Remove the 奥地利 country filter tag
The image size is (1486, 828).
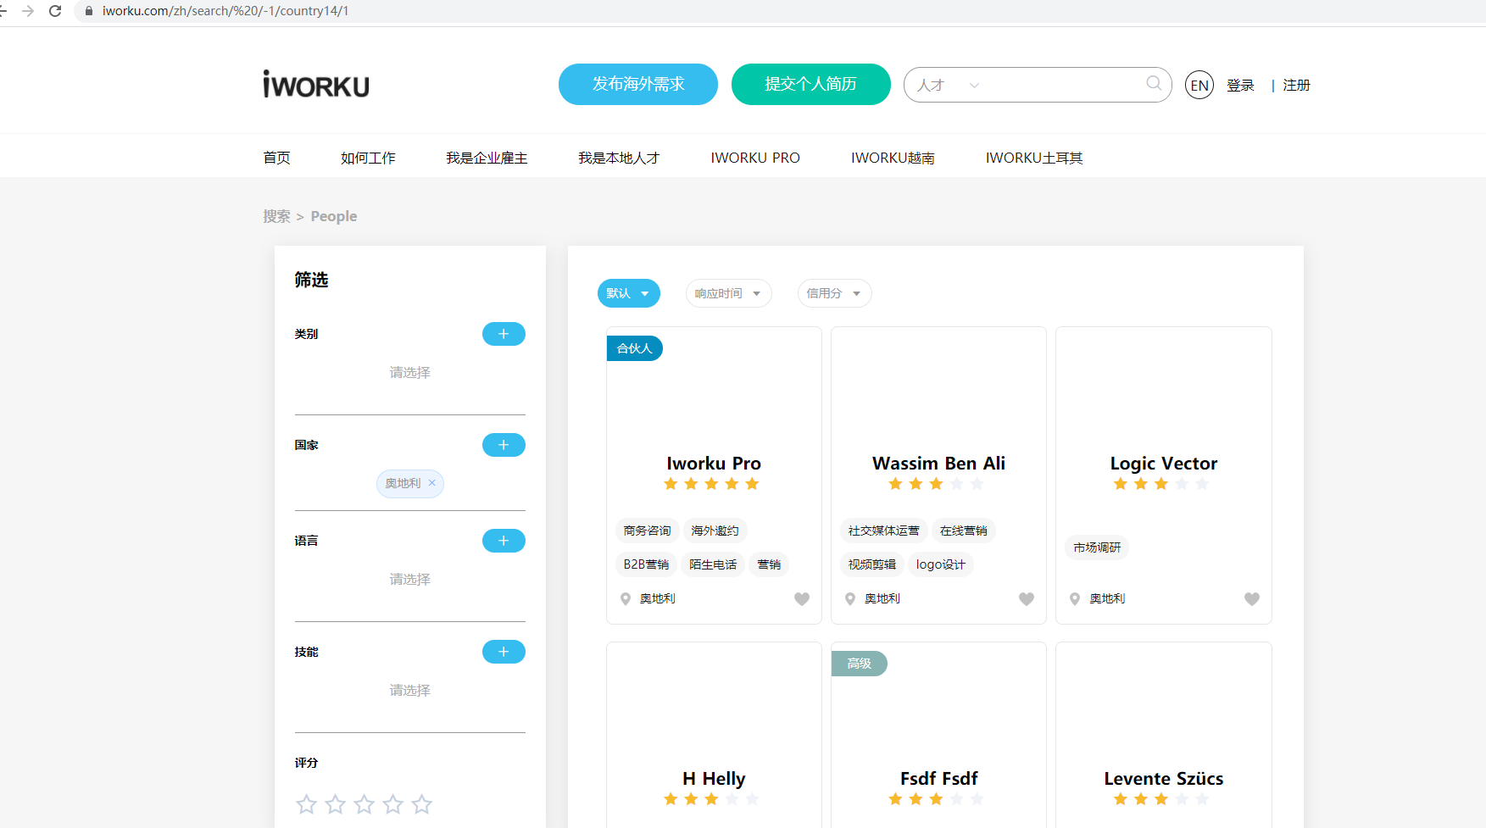pyautogui.click(x=431, y=483)
